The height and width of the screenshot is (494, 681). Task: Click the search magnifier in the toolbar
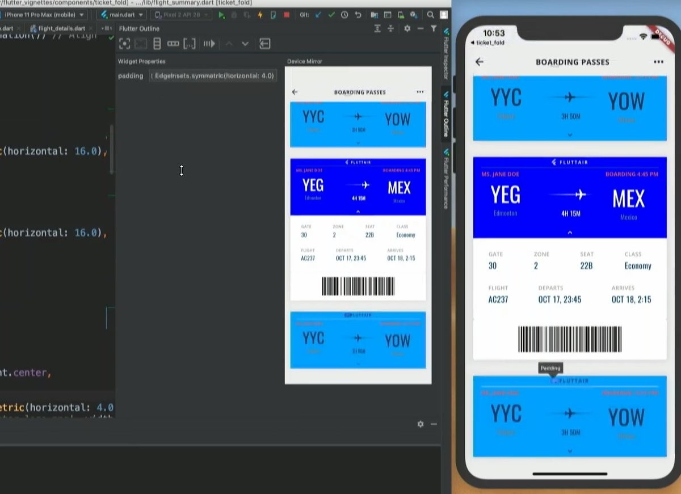pyautogui.click(x=431, y=15)
